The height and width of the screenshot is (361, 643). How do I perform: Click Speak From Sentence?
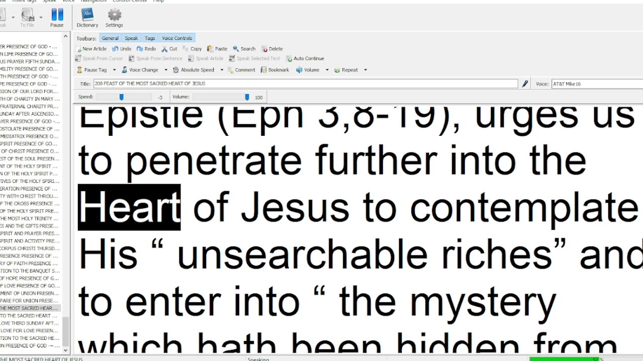coord(155,59)
